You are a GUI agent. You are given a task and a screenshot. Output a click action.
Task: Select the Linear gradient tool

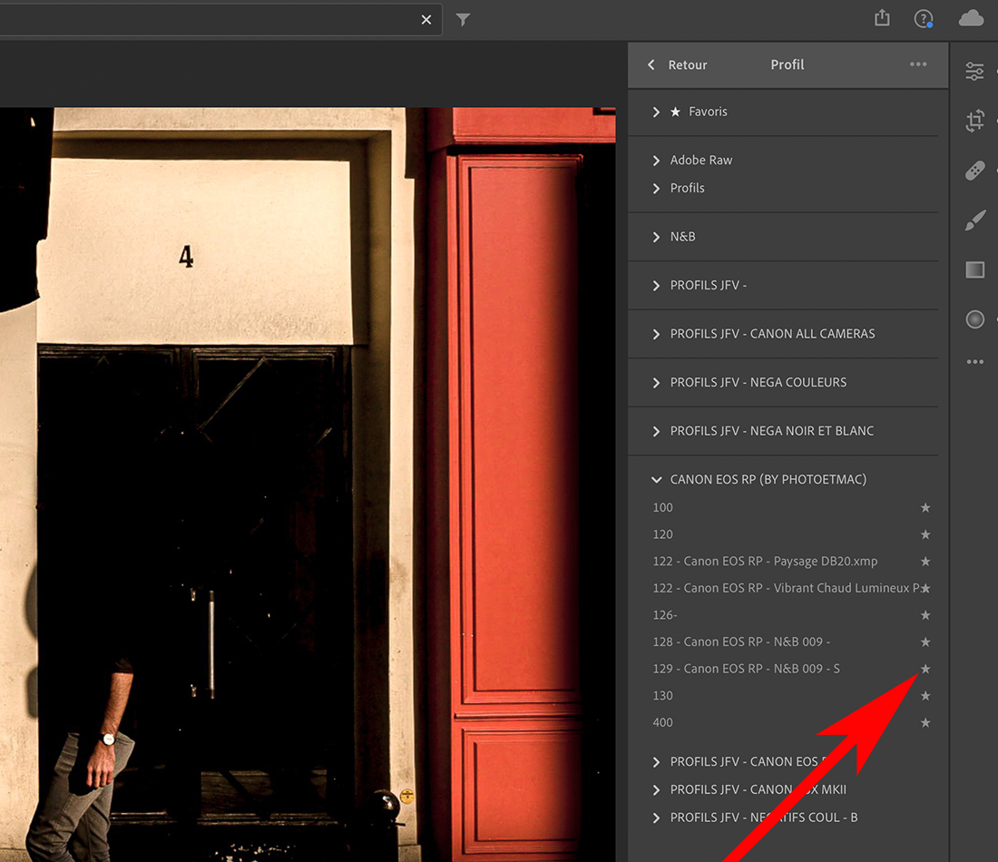pos(974,269)
